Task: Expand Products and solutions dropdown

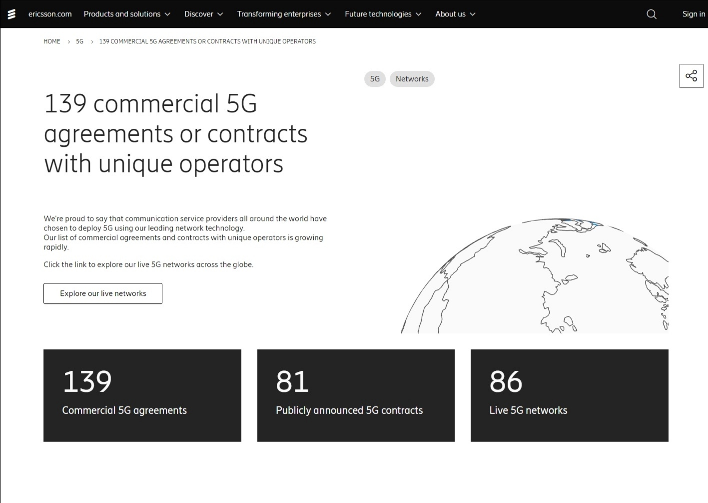Action: [127, 14]
